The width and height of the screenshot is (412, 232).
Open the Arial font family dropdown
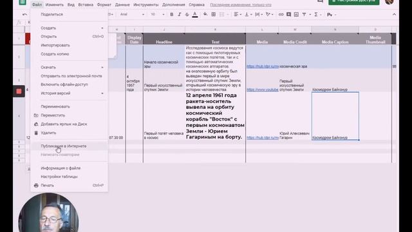pyautogui.click(x=132, y=14)
